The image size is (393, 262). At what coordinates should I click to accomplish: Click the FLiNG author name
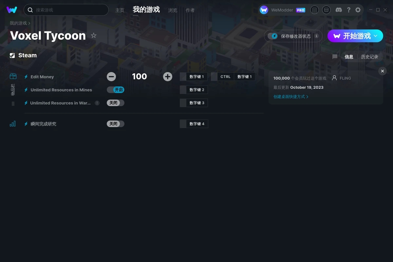346,78
